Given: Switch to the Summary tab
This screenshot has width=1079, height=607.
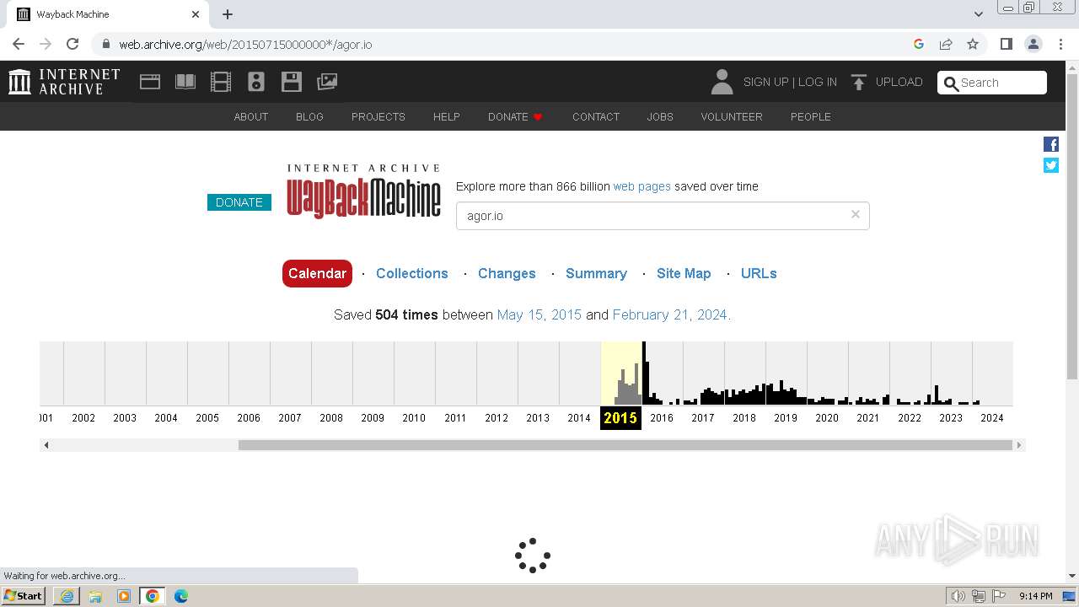Looking at the screenshot, I should click(596, 273).
